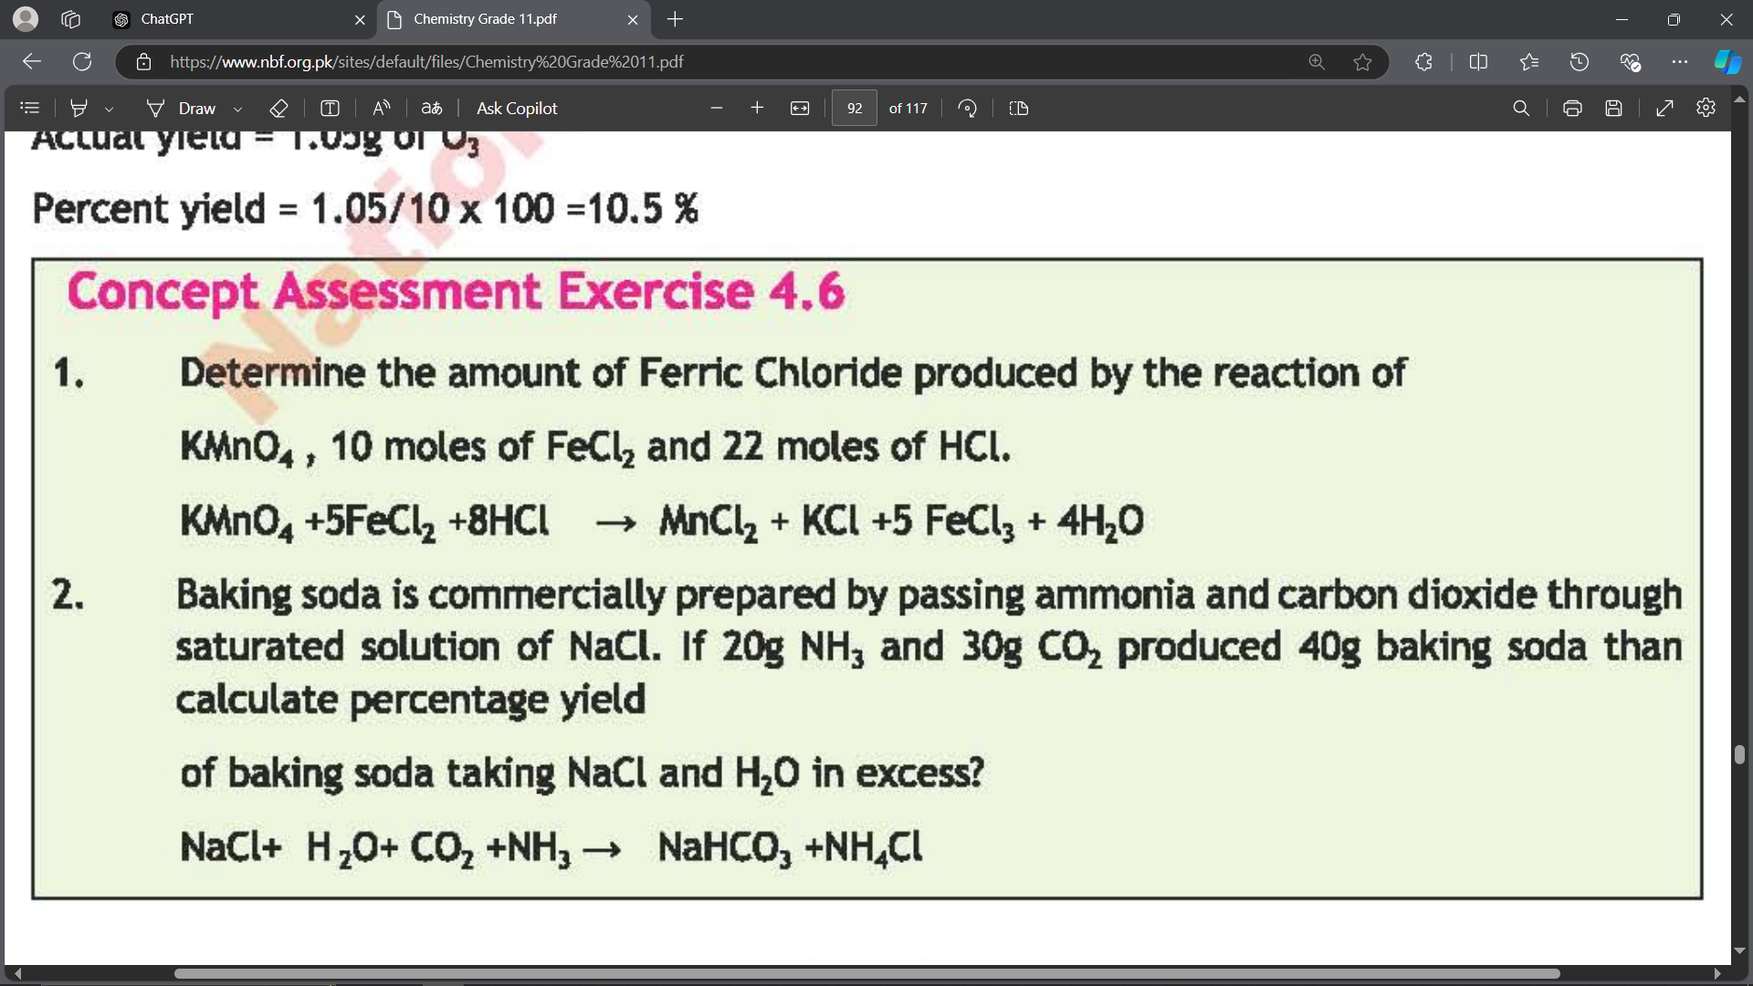Open the browser profile avatar

[26, 18]
